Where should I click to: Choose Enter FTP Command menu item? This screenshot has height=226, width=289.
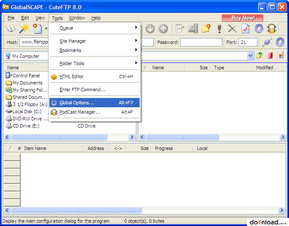click(x=94, y=90)
